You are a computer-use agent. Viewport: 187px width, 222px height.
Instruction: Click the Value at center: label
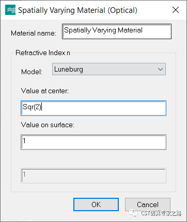point(45,91)
